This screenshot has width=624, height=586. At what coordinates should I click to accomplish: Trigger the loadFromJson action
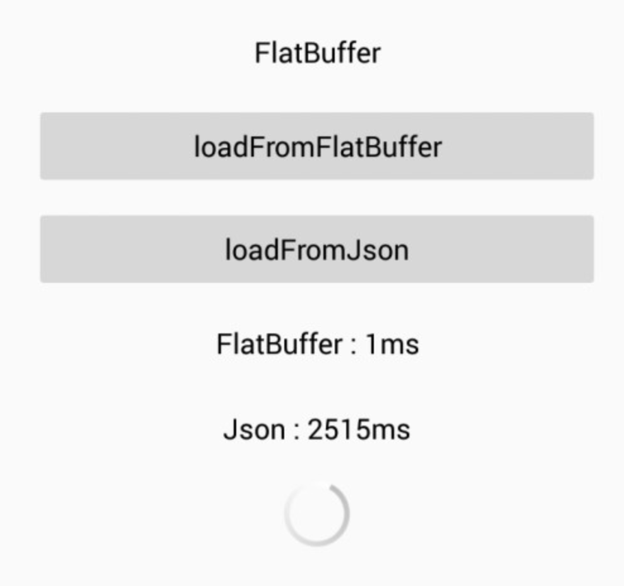(x=317, y=249)
